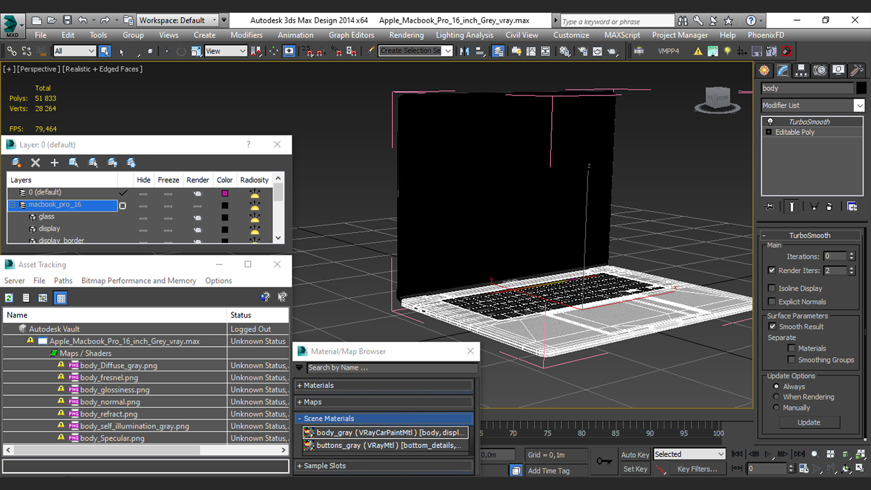Open Bitmap Performance and Memory menu
This screenshot has height=490, width=871.
138,280
